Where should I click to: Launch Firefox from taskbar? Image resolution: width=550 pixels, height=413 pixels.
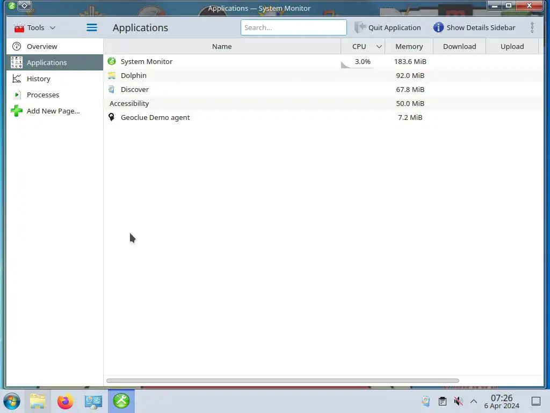pyautogui.click(x=65, y=401)
